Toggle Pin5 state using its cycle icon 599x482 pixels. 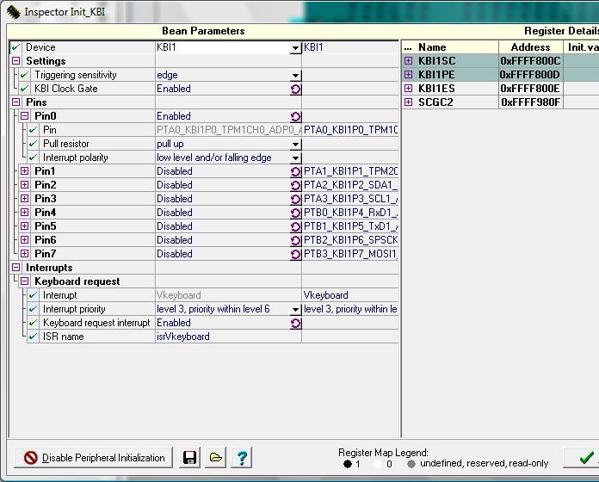pyautogui.click(x=295, y=226)
